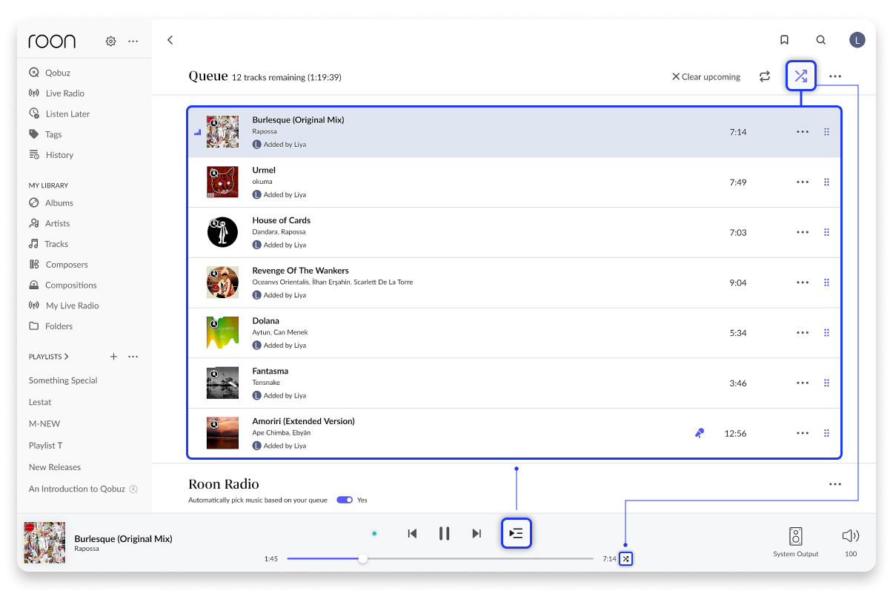Clear upcoming tracks in queue
The width and height of the screenshot is (893, 591).
pos(706,76)
